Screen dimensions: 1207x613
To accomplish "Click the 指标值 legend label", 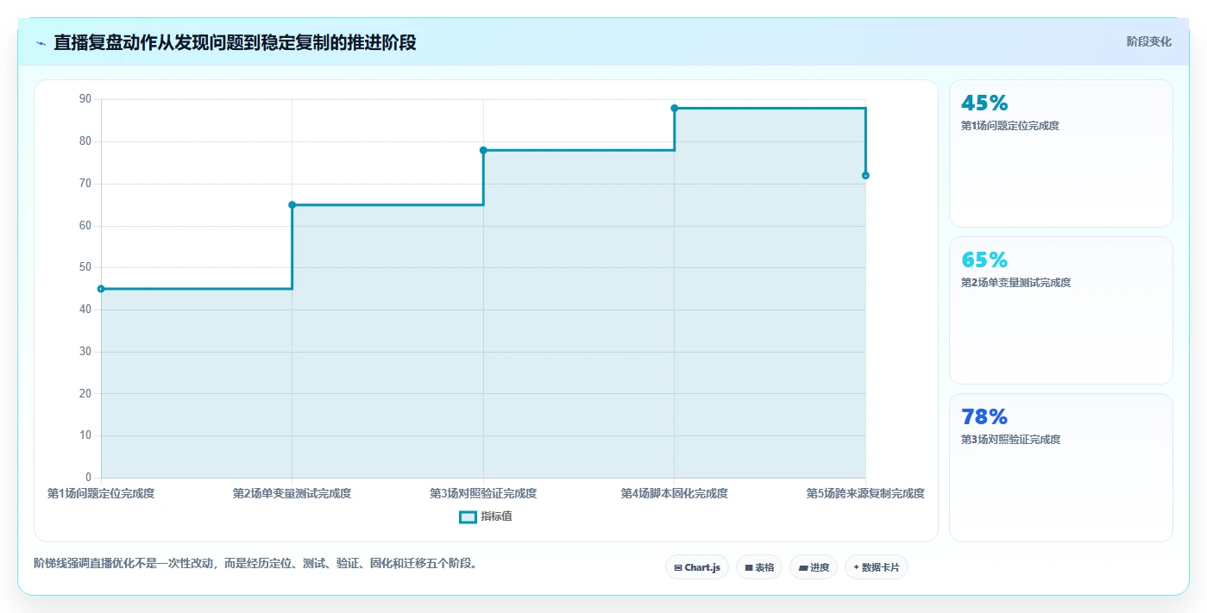I will point(496,516).
